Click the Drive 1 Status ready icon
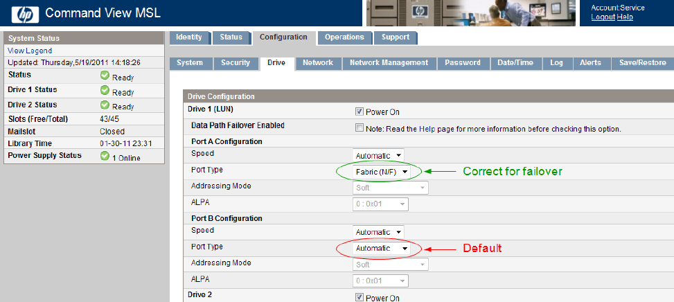 105,90
